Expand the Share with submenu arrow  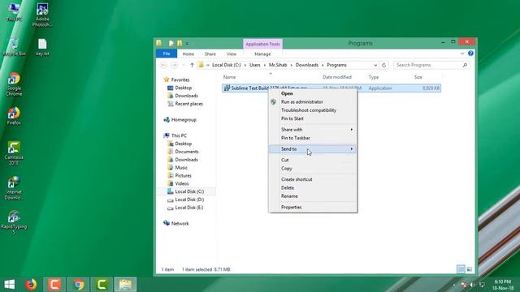352,130
